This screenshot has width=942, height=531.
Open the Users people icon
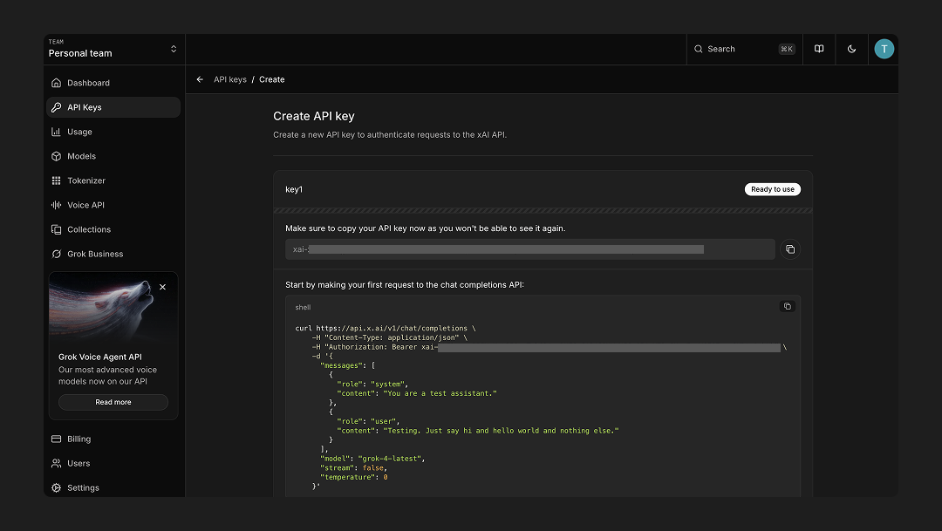coord(57,464)
